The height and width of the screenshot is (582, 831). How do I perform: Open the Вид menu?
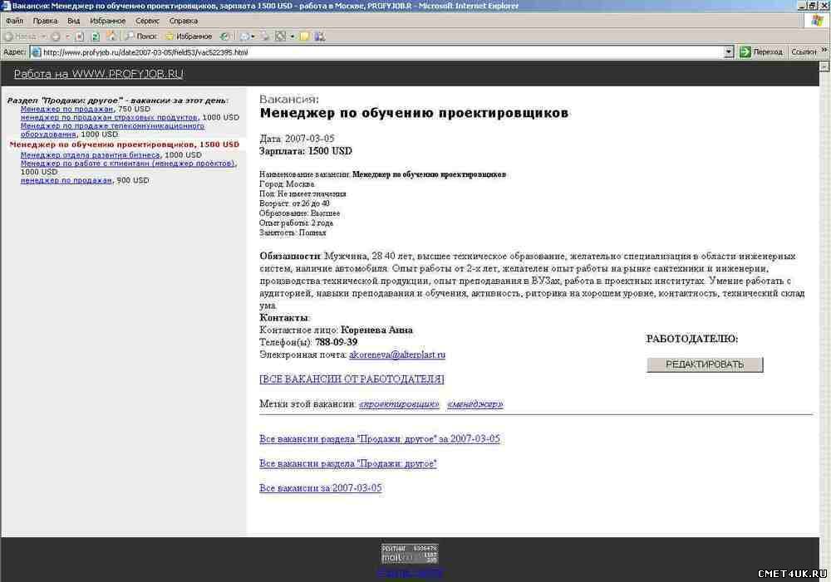[74, 20]
